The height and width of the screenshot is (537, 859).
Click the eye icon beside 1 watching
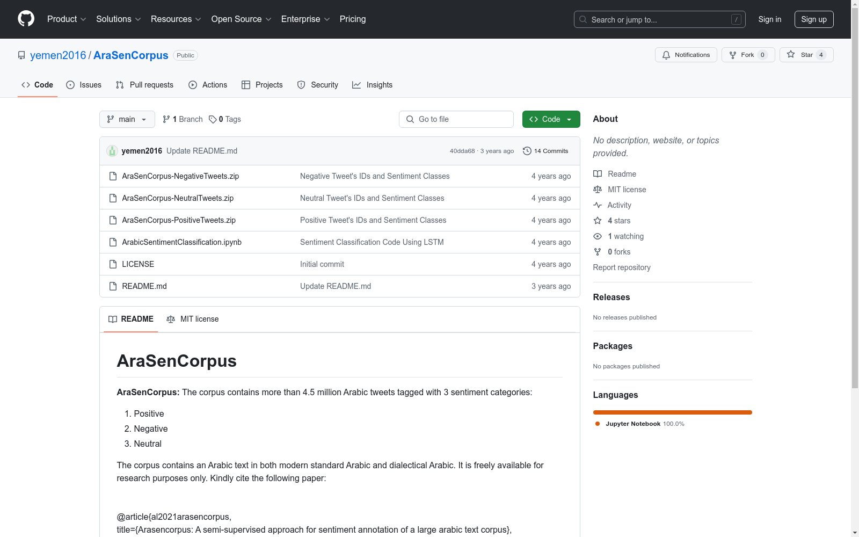click(x=598, y=236)
